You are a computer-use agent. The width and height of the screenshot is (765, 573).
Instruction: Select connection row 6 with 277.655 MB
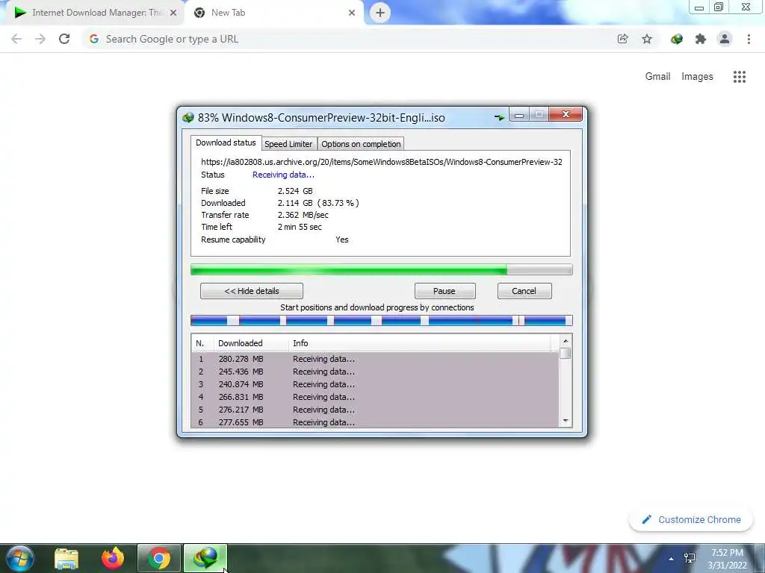point(375,422)
